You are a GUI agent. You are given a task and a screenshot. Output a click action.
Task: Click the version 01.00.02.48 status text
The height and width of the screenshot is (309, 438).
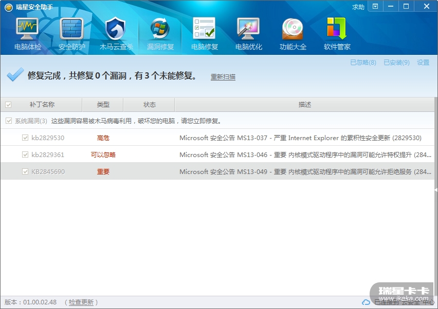(30, 302)
